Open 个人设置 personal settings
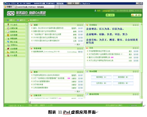Viewport: 147px width, 117px height. pyautogui.click(x=14, y=55)
